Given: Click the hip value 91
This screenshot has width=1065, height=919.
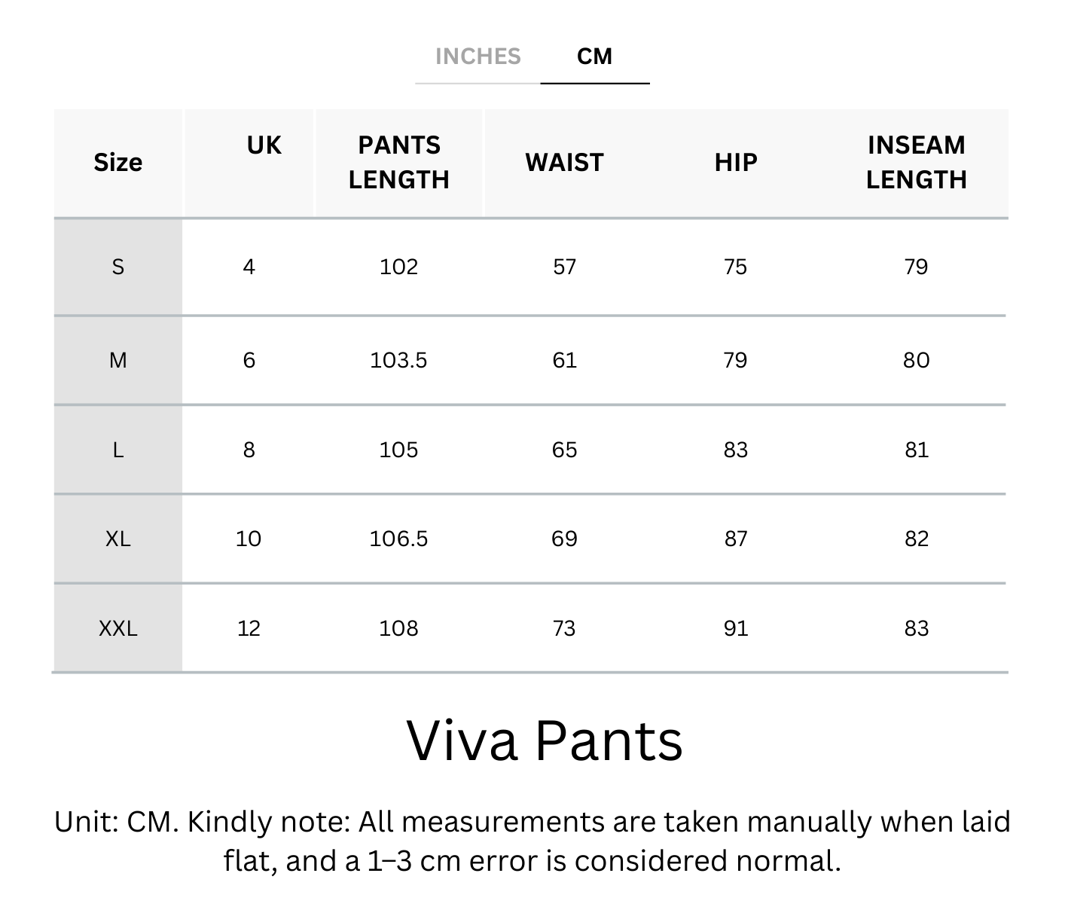Looking at the screenshot, I should tap(735, 628).
